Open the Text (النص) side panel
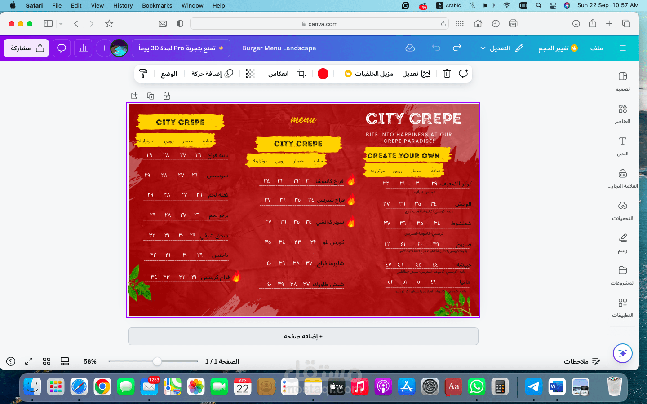Viewport: 647px width, 404px height. pos(622,146)
